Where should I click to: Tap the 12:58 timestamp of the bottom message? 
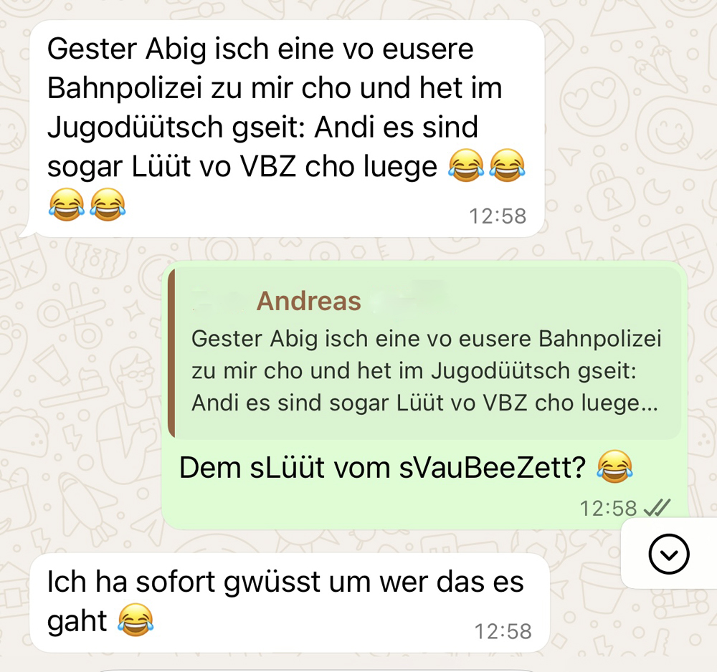(x=503, y=632)
